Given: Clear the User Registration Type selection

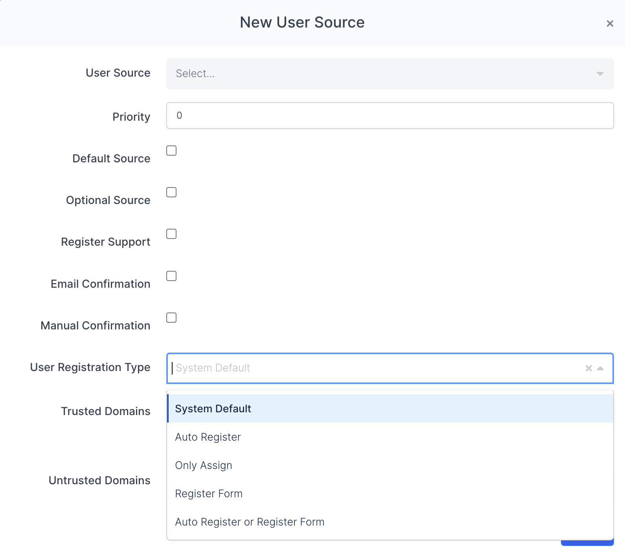Looking at the screenshot, I should tap(588, 368).
